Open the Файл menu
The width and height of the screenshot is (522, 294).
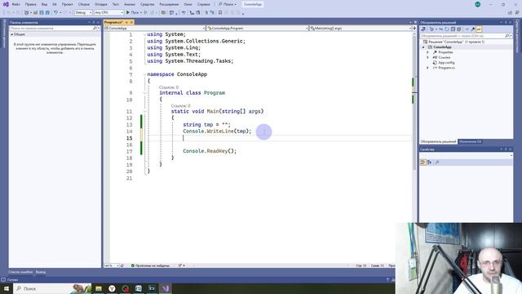point(15,4)
